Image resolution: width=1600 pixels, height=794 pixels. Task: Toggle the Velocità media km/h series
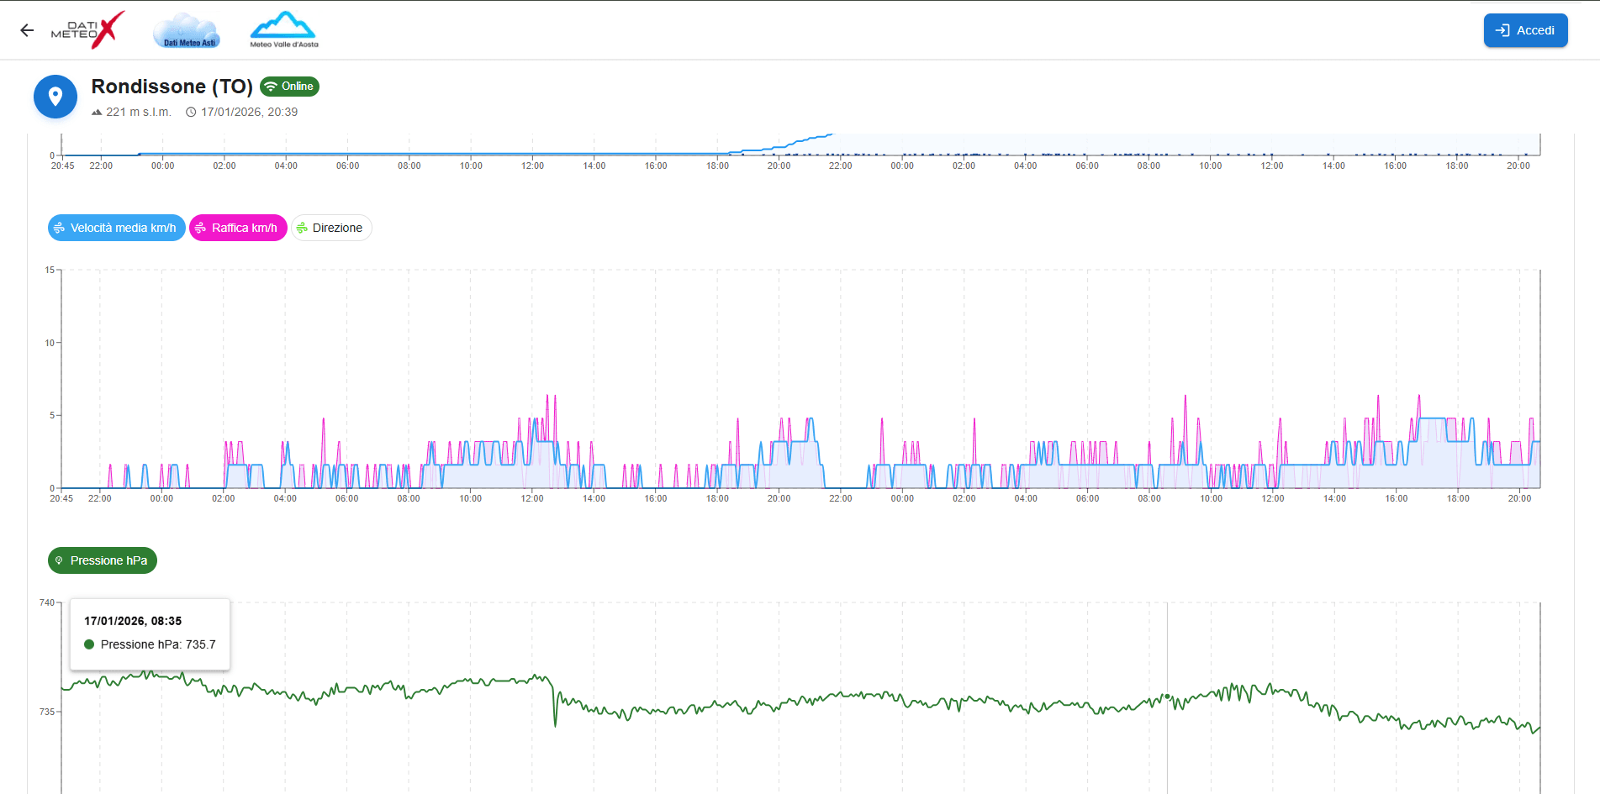[116, 228]
